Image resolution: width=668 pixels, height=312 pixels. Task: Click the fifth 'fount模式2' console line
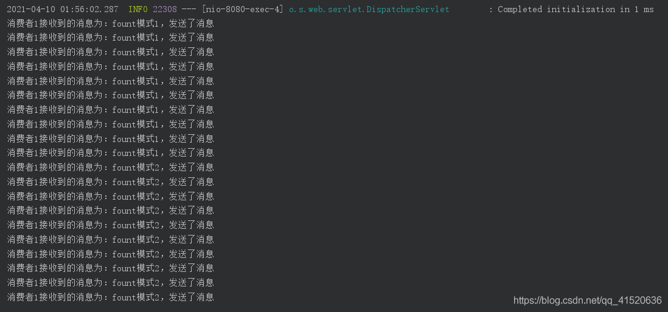(110, 225)
